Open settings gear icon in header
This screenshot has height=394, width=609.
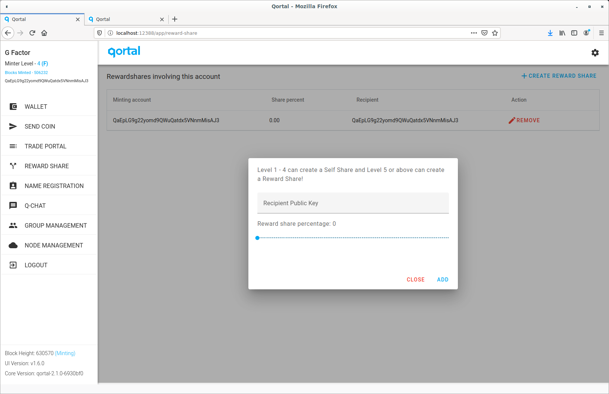click(595, 53)
